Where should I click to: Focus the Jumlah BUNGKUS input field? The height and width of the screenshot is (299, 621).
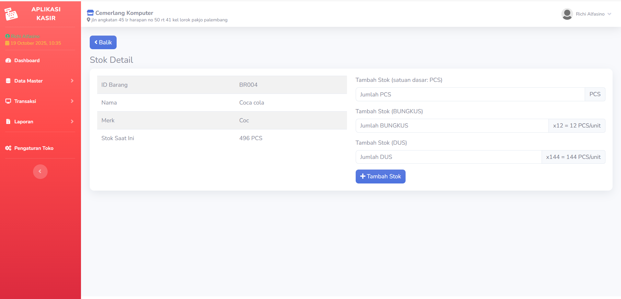[452, 126]
